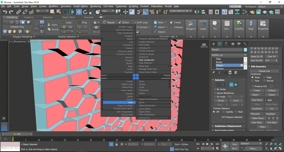Click the Undo arrow icon
This screenshot has height=152, width=284.
click(x=5, y=12)
